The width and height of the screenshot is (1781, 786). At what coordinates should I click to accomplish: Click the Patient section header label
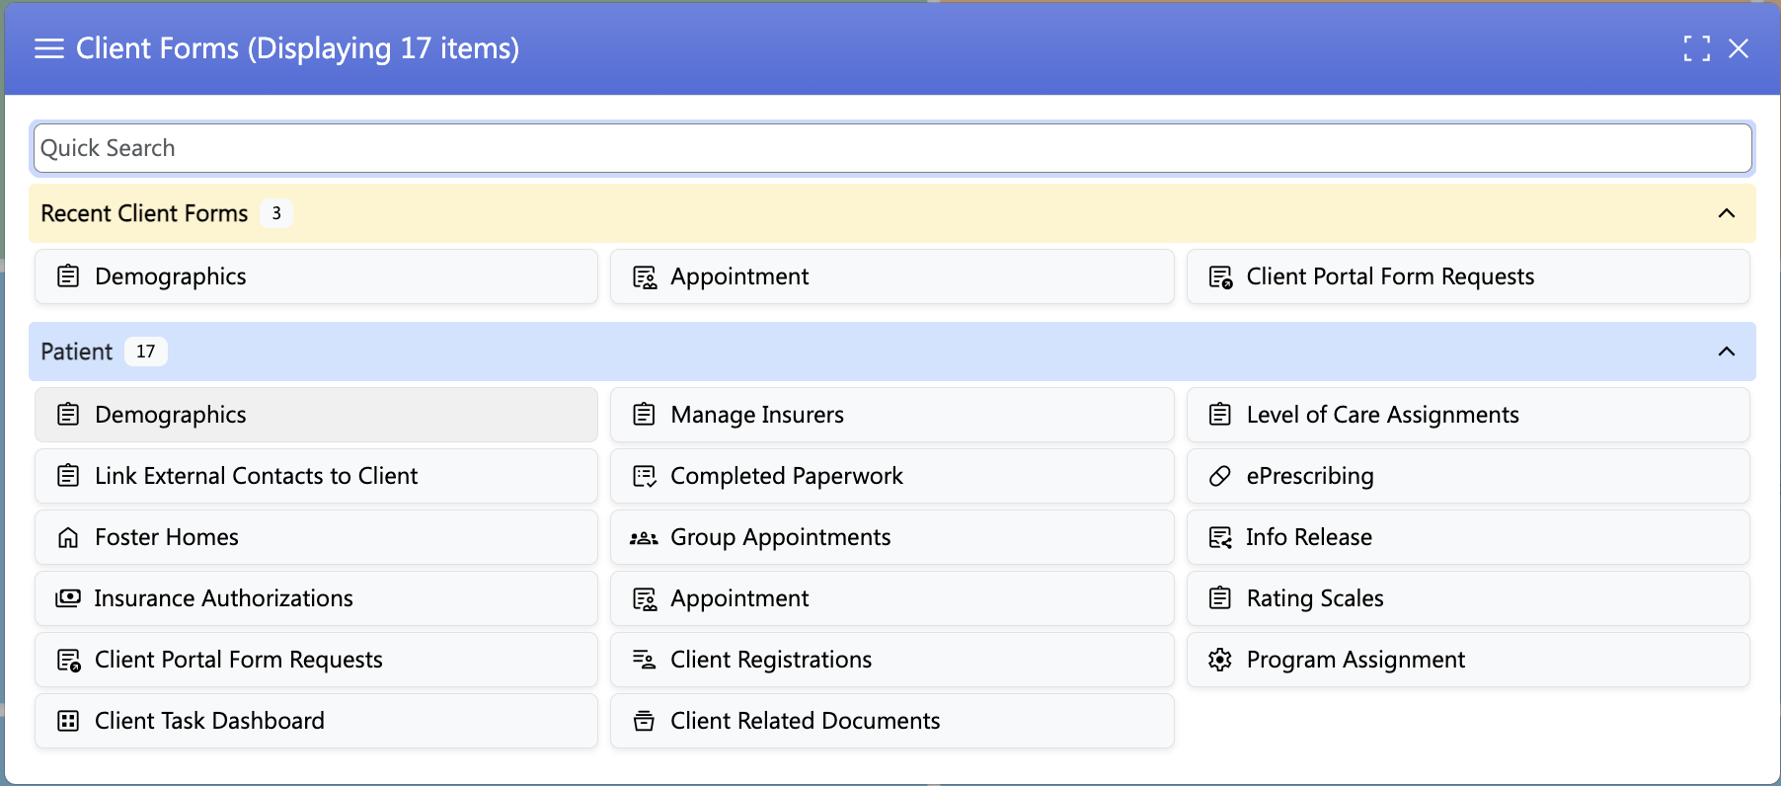[x=77, y=352]
